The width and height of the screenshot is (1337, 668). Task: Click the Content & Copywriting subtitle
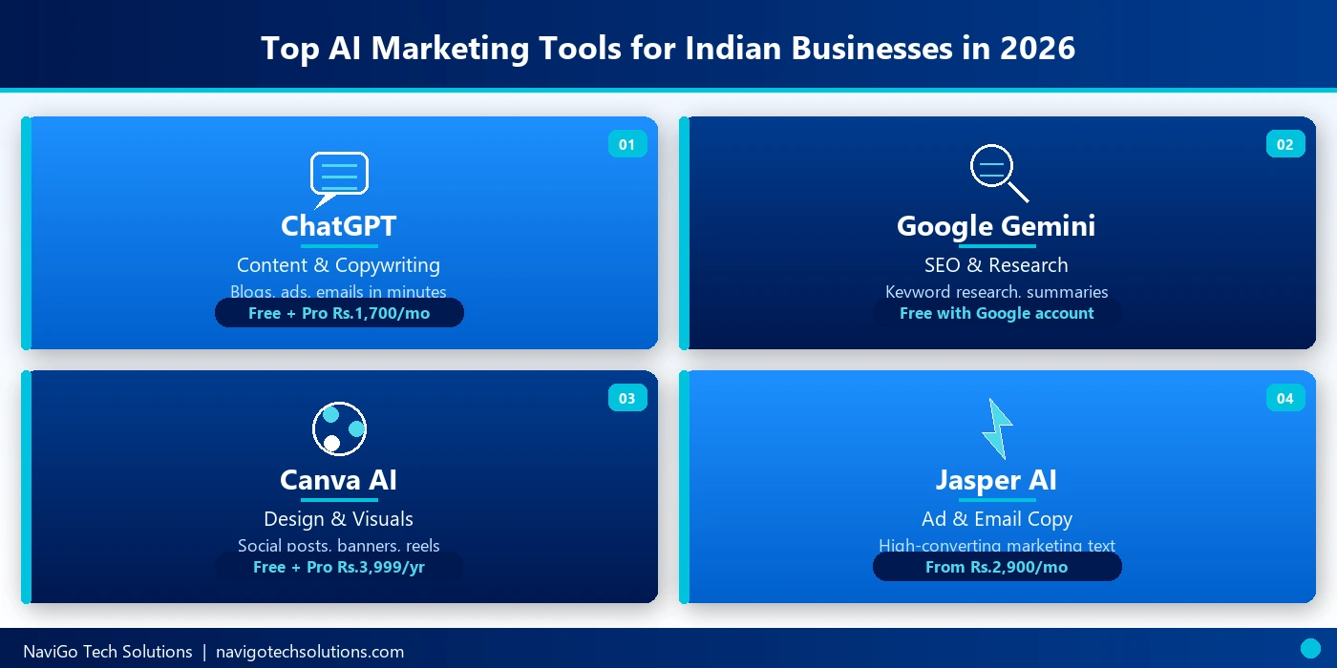(x=339, y=265)
